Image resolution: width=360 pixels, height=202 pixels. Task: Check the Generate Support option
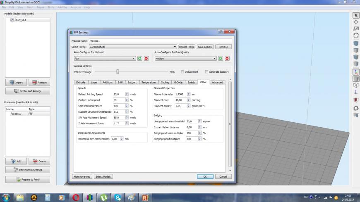(207, 72)
